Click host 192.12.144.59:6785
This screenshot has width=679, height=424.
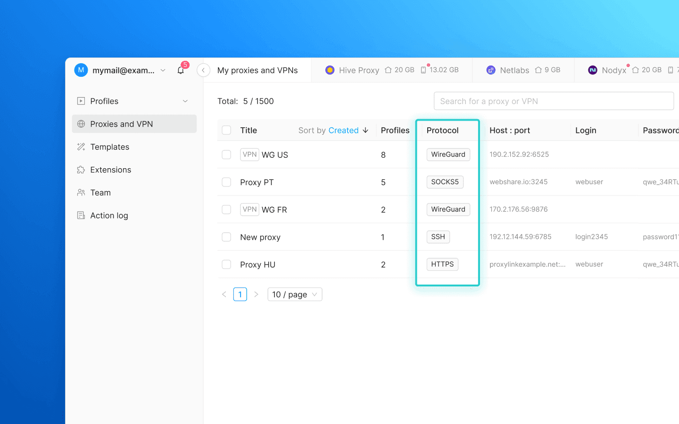click(x=521, y=237)
